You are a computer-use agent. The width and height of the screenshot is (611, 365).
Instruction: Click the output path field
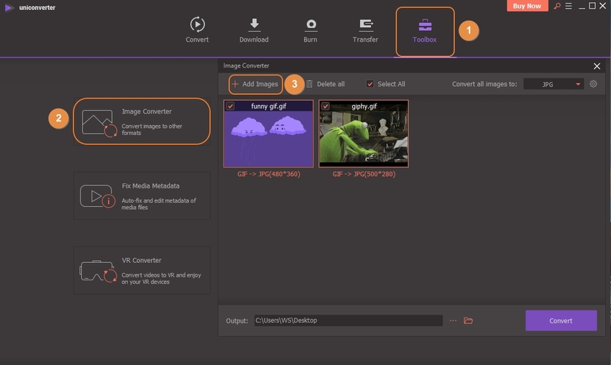tap(347, 320)
